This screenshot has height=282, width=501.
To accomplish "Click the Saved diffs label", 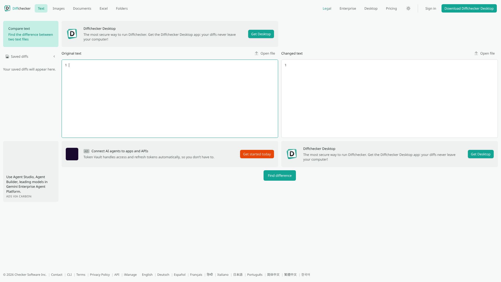I will (20, 57).
